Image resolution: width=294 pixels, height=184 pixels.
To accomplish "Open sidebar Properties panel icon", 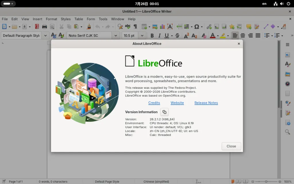I will point(287,55).
